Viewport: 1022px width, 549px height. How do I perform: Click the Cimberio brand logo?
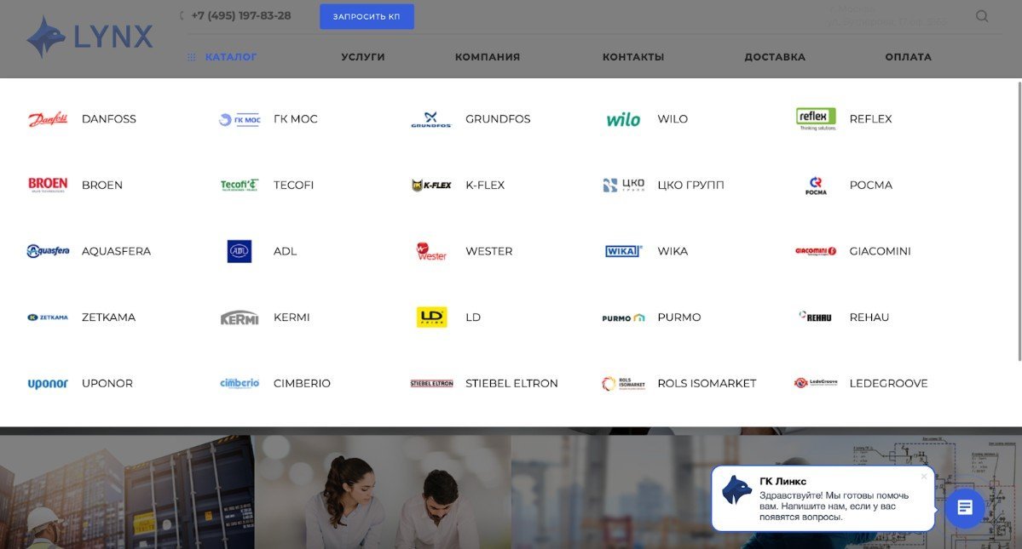coord(240,383)
